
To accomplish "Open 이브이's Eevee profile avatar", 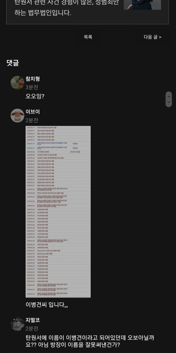I will tap(17, 116).
